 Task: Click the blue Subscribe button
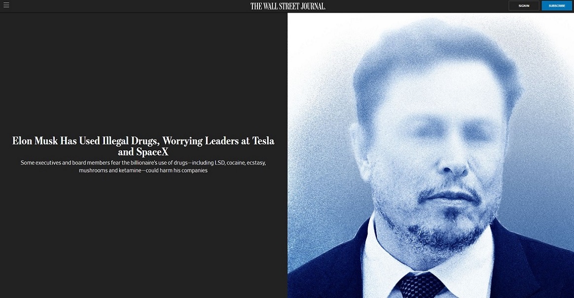coord(556,5)
